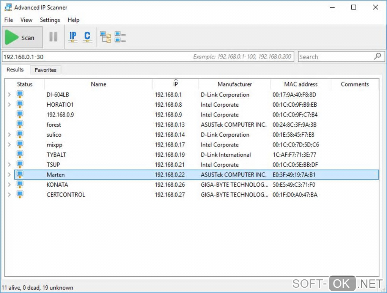Expand the sulico row

coord(9,134)
